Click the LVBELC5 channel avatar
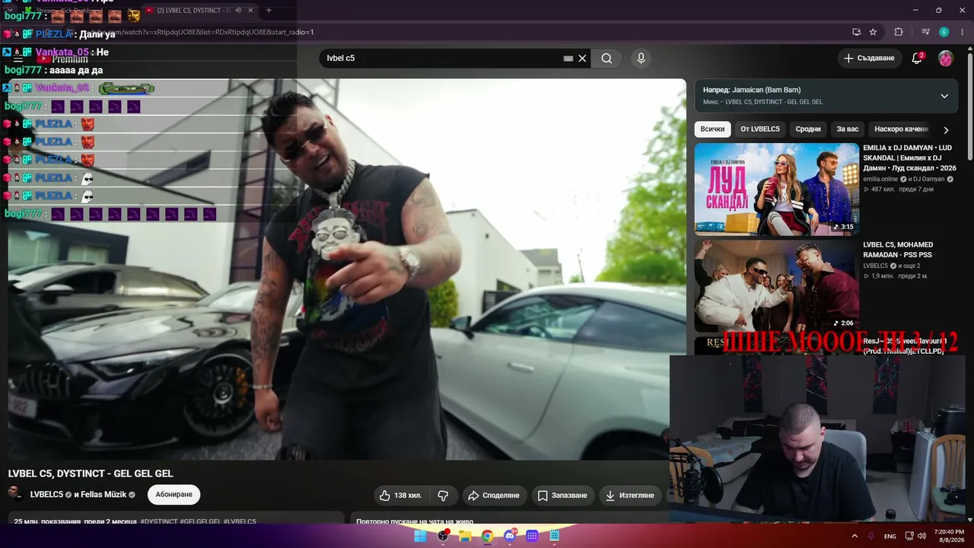This screenshot has height=548, width=974. click(15, 494)
